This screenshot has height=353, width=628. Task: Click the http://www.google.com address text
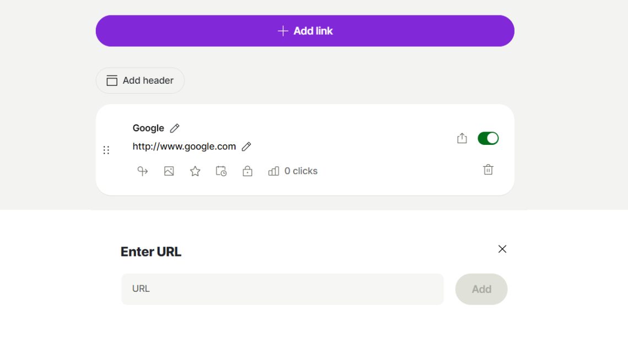pyautogui.click(x=184, y=146)
